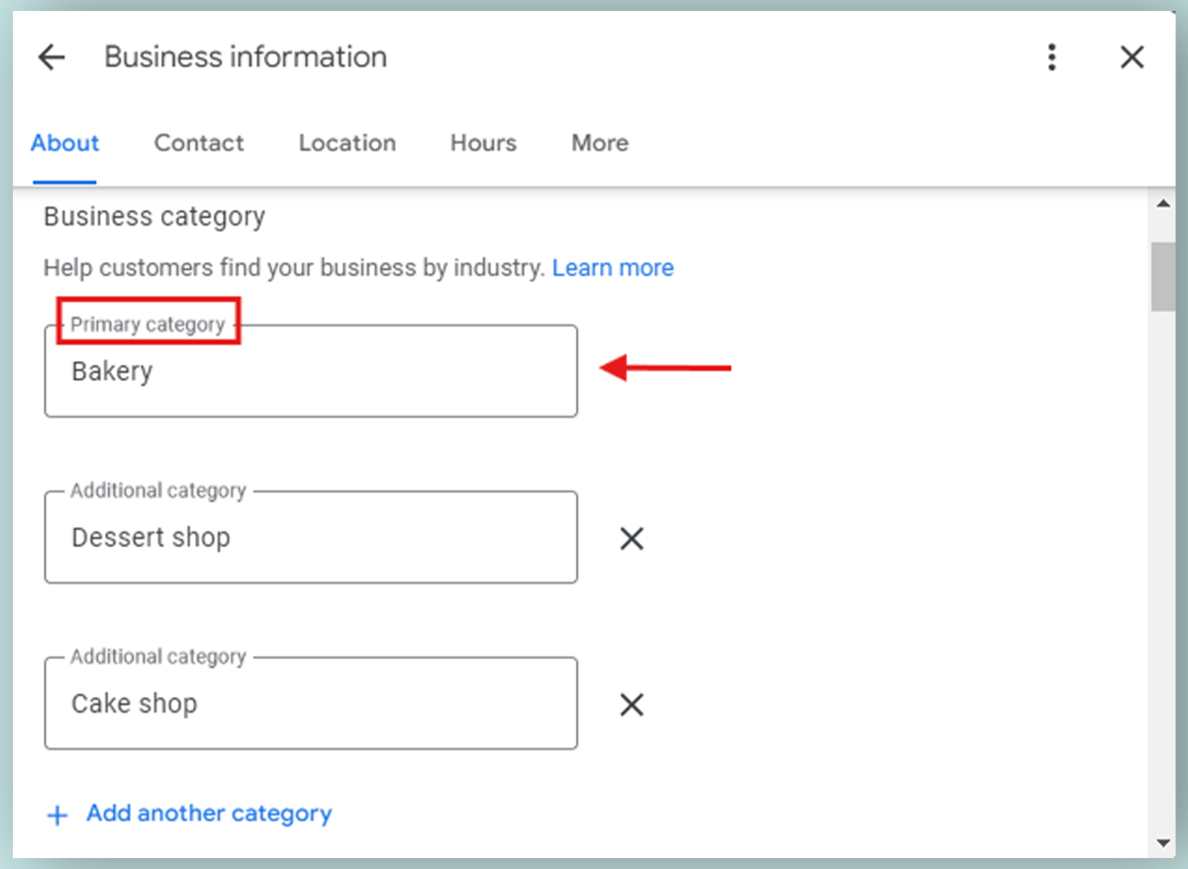Viewport: 1188px width, 869px height.
Task: Remove the Dessert shop category with the X
Action: tap(632, 538)
